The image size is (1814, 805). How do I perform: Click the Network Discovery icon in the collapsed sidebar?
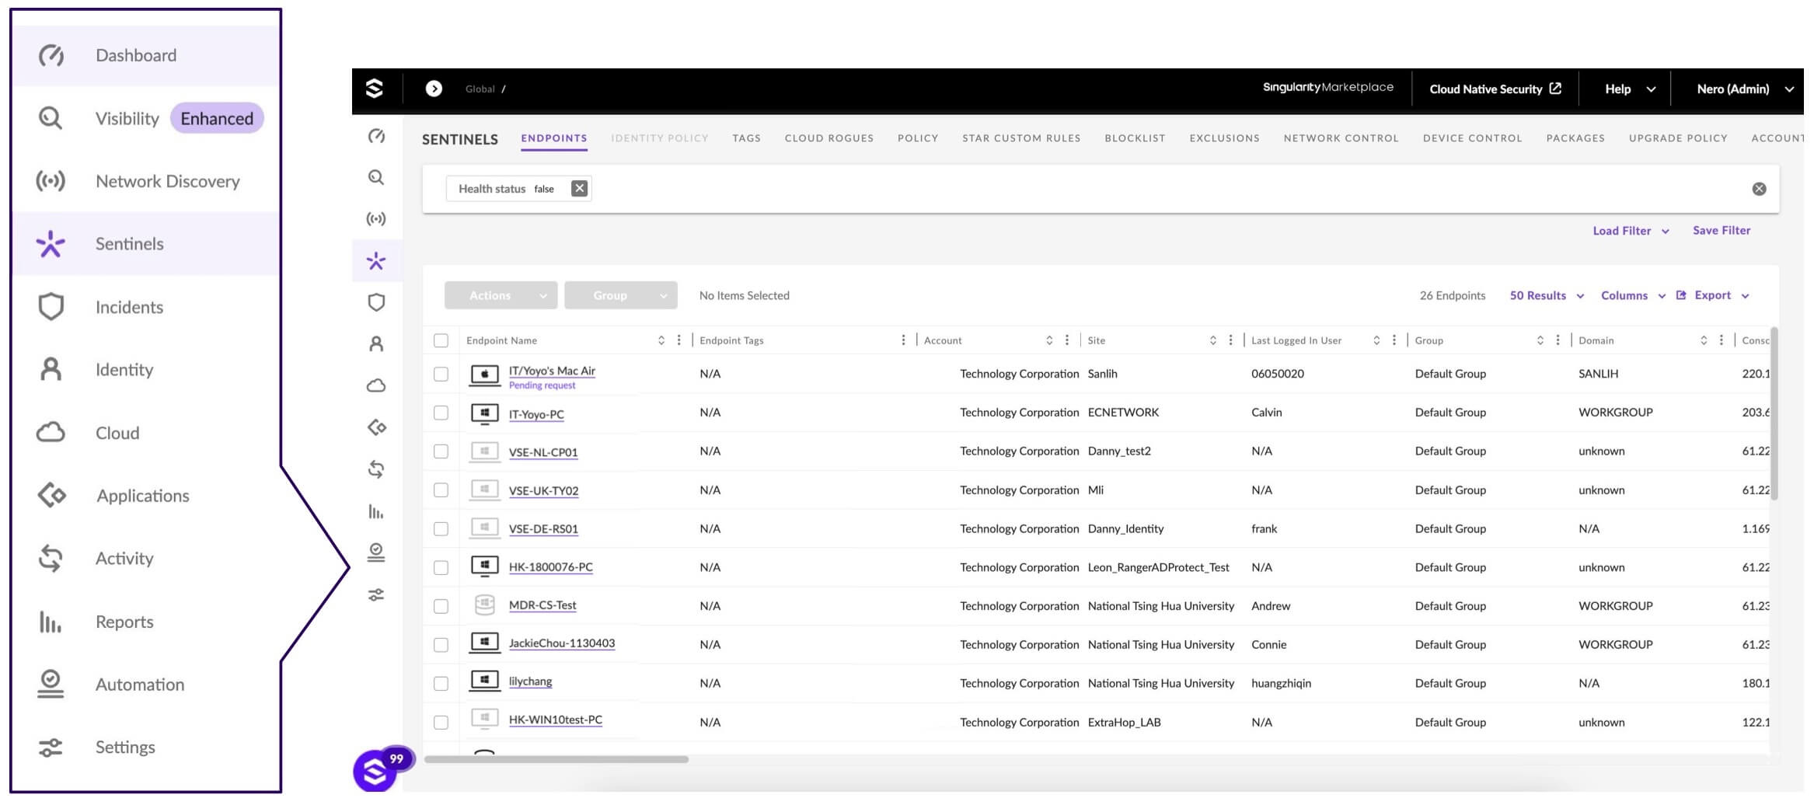point(376,219)
